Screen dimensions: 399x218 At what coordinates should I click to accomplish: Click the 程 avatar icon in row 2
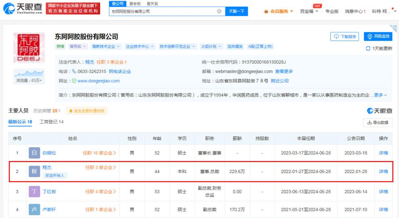tap(34, 171)
